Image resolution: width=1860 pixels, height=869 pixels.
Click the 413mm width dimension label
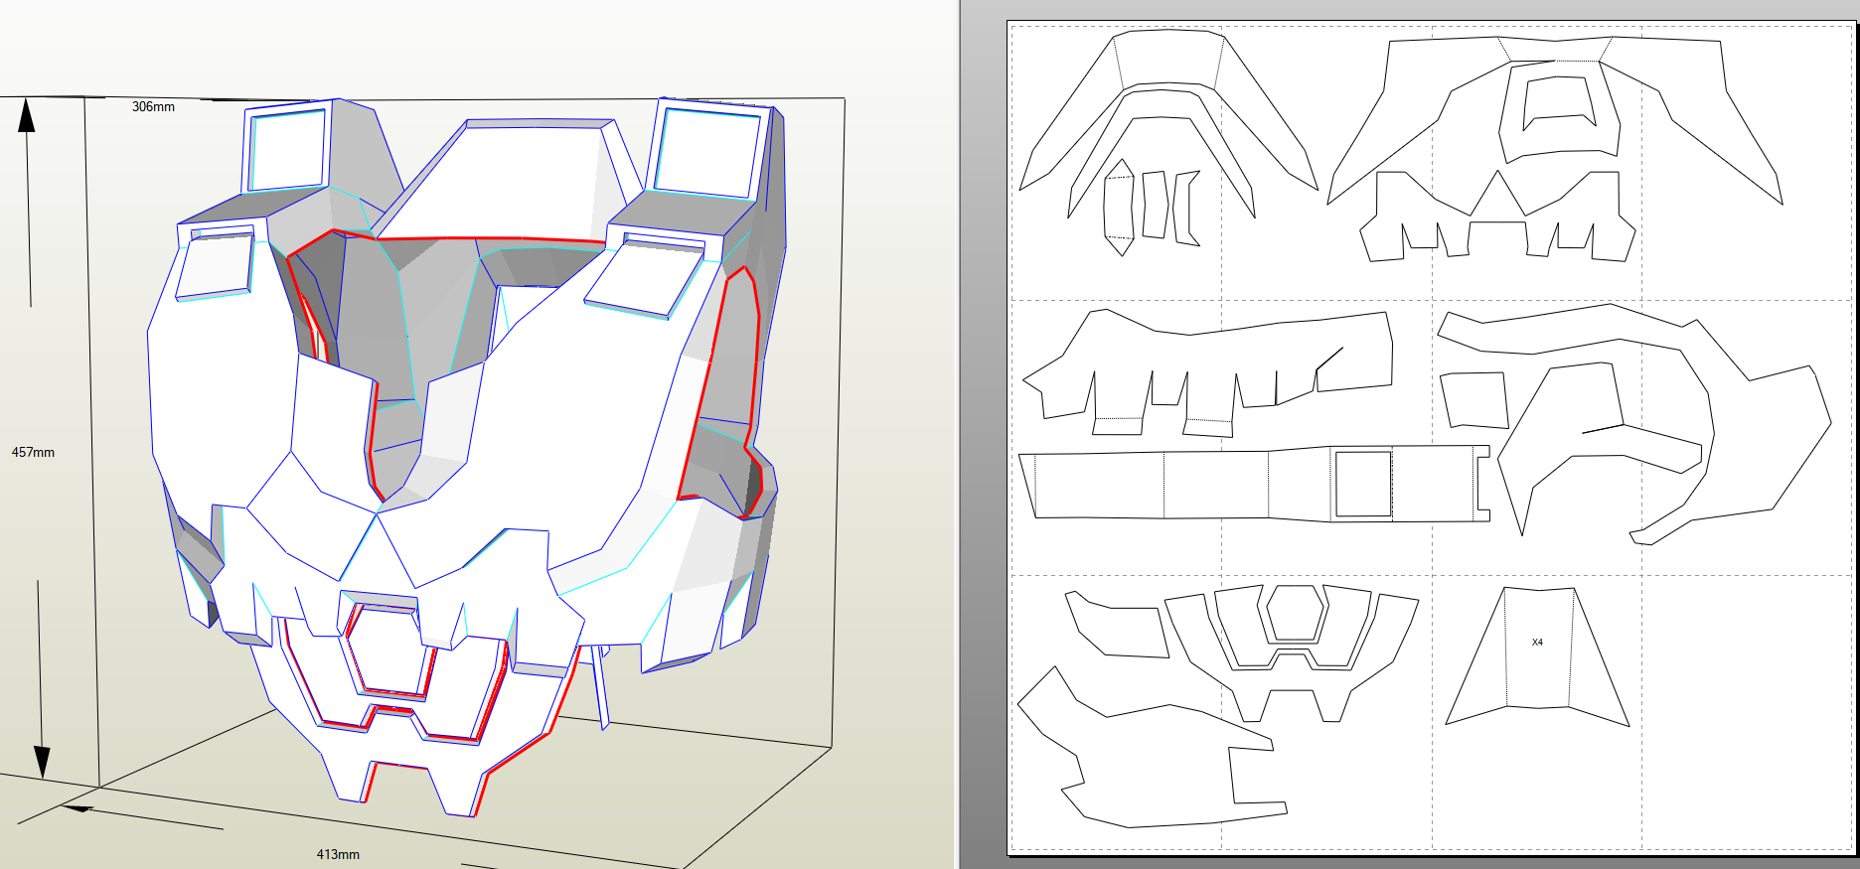(338, 854)
